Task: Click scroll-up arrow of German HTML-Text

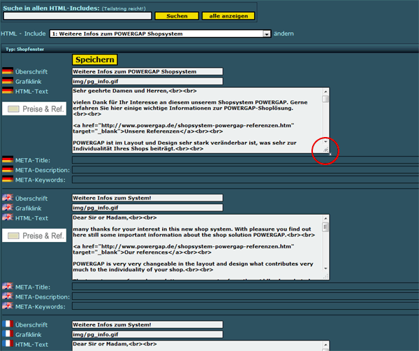Action: [325, 92]
